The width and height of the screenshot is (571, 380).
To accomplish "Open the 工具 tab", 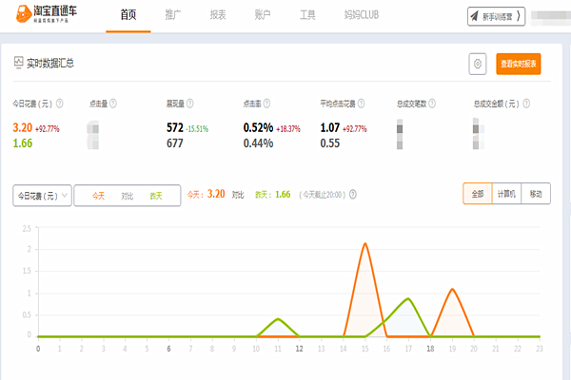I will click(x=307, y=15).
